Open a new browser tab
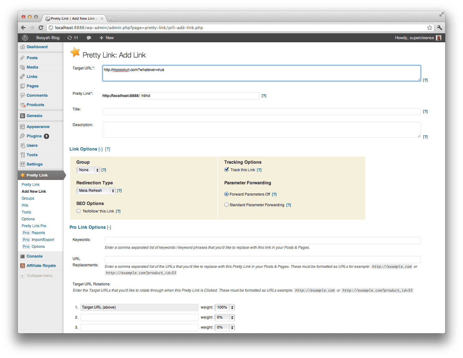The height and width of the screenshot is (358, 463). pos(111,18)
